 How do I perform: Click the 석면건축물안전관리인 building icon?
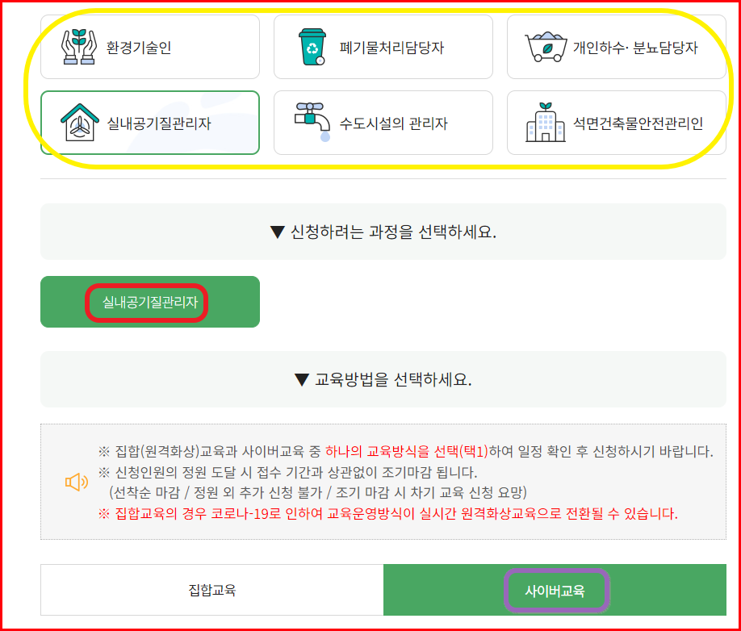546,123
